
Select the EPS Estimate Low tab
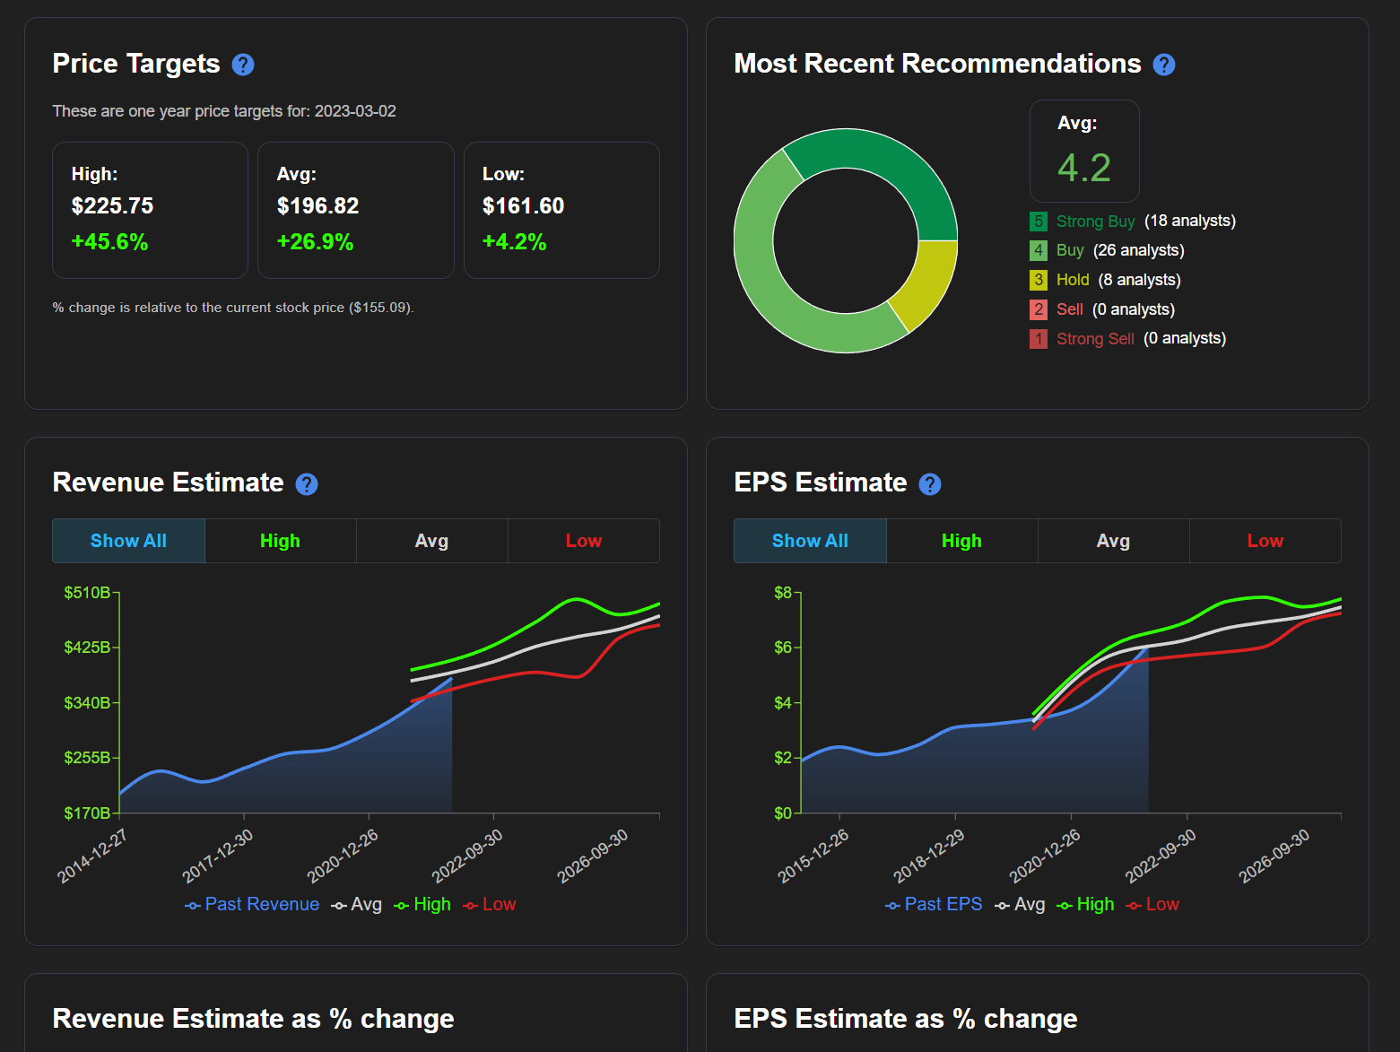pos(1265,541)
